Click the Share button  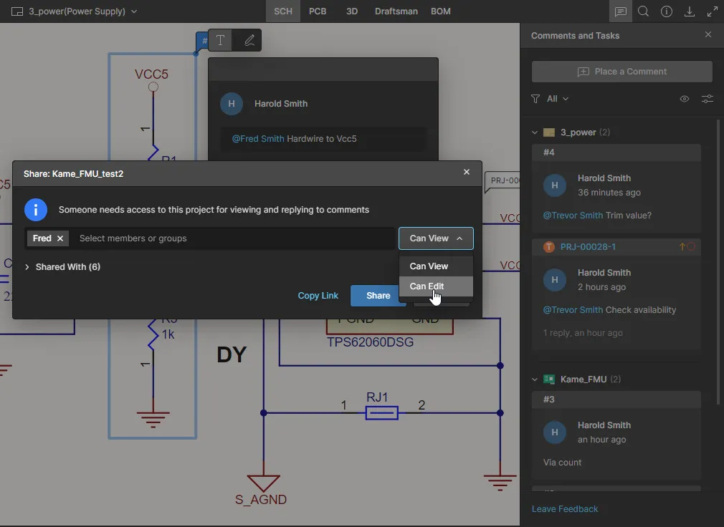tap(378, 296)
